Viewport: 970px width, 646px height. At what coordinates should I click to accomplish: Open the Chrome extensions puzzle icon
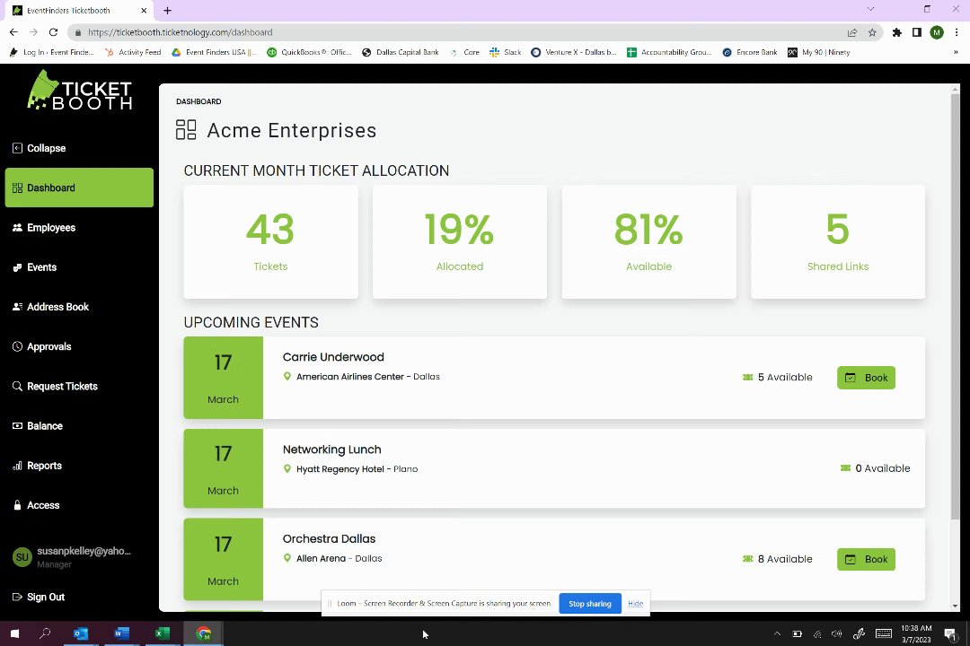tap(896, 32)
